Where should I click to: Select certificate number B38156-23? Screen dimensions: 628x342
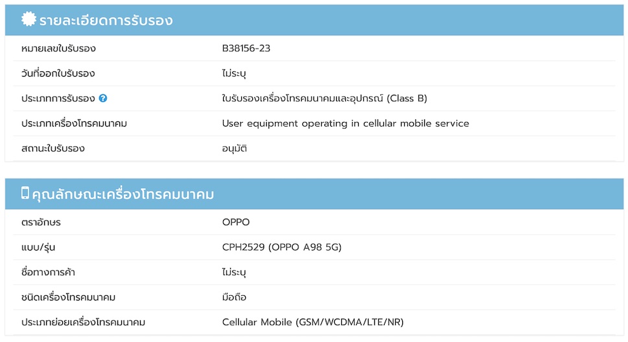tap(246, 49)
